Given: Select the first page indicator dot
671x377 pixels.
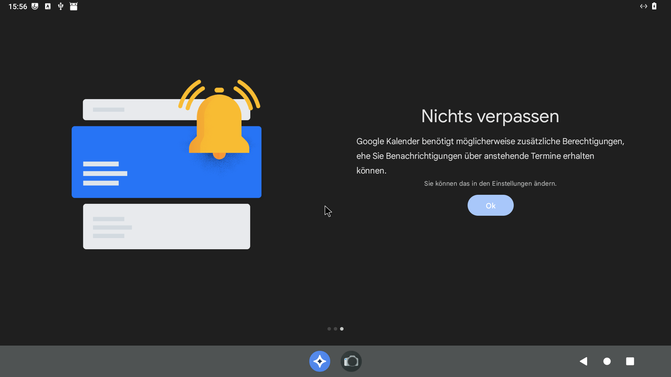Looking at the screenshot, I should pos(329,329).
